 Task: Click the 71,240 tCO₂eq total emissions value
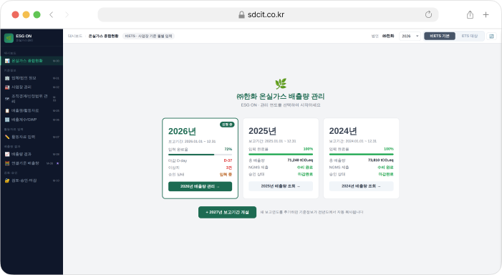coord(300,160)
